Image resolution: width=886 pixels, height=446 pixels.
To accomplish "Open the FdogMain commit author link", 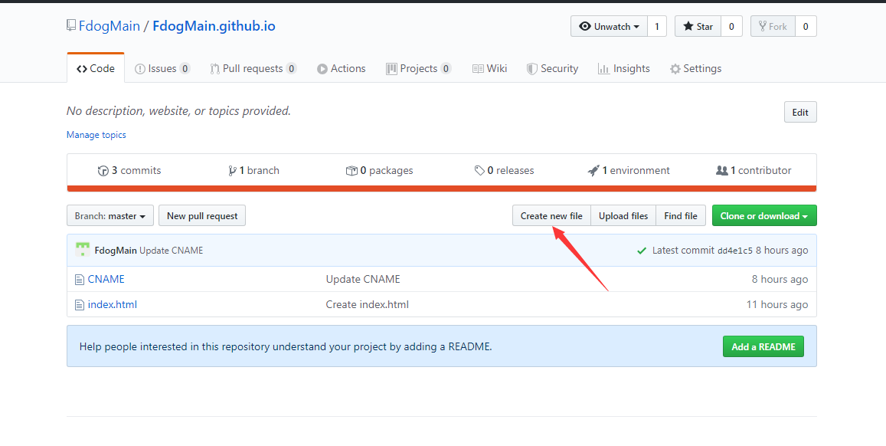I will coord(116,251).
